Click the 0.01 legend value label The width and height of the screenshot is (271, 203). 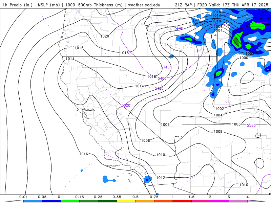(23, 197)
